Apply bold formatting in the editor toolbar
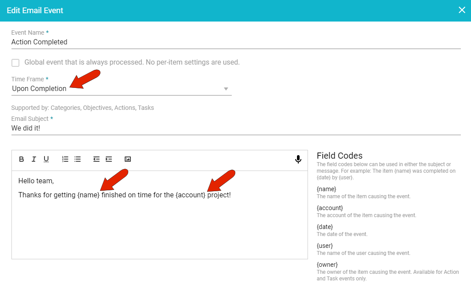Image resolution: width=471 pixels, height=287 pixels. pyautogui.click(x=22, y=159)
